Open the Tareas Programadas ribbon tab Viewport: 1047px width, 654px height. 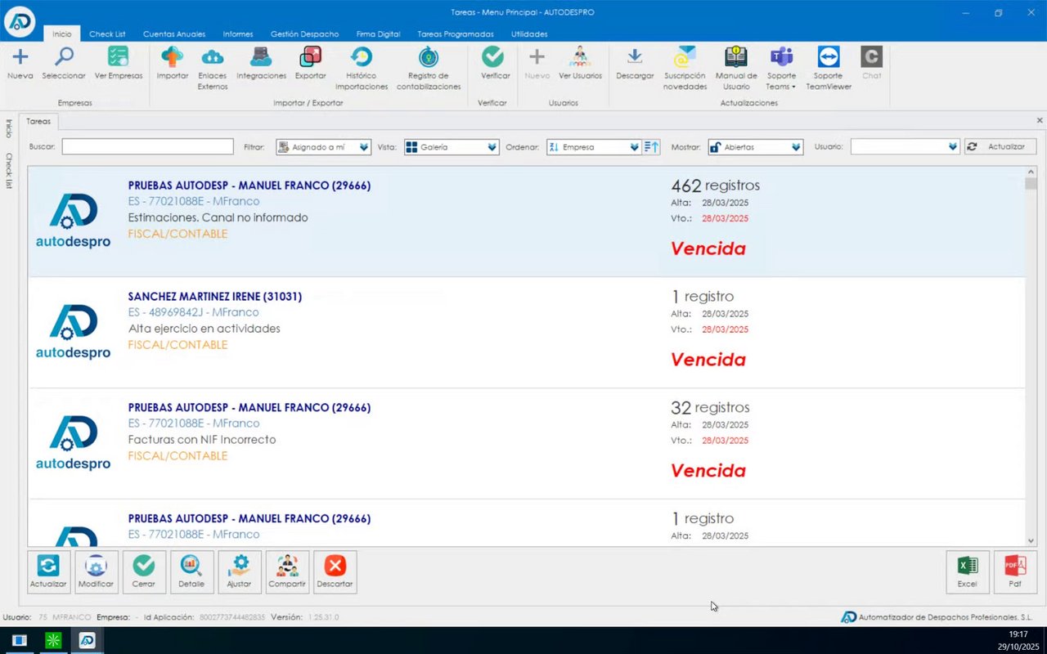click(456, 34)
